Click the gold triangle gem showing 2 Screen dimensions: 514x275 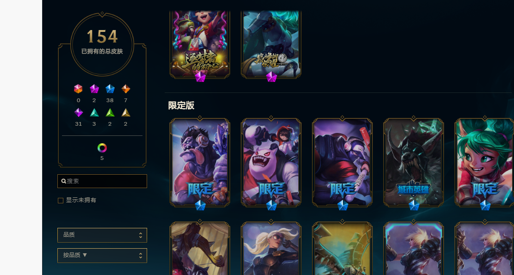tap(126, 113)
